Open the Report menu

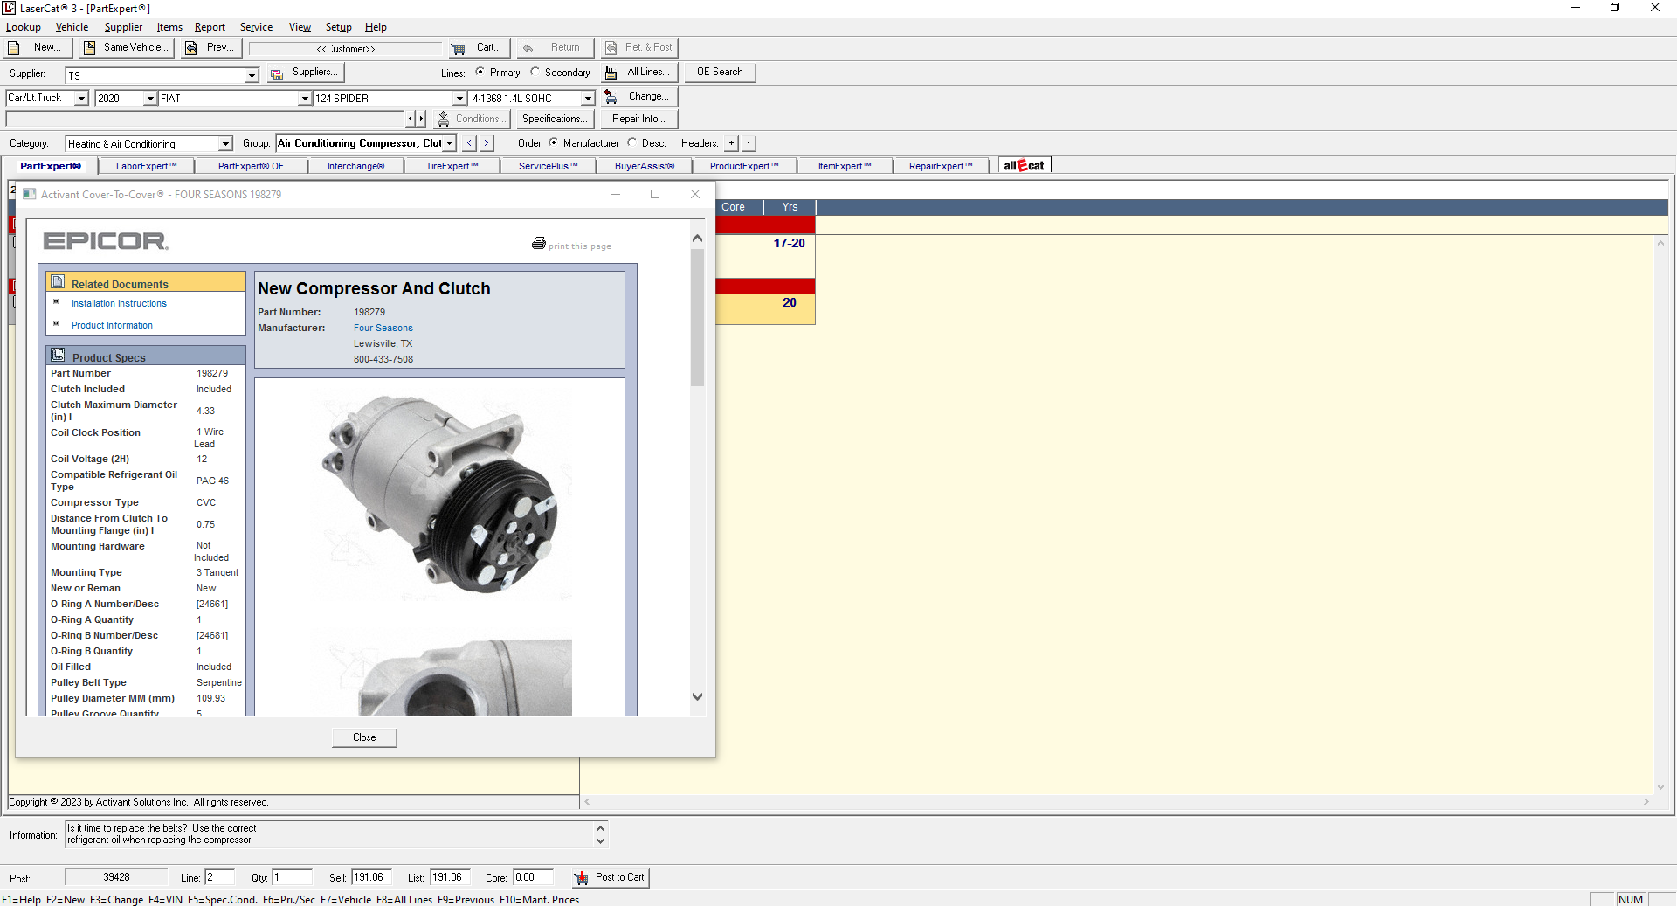tap(210, 27)
